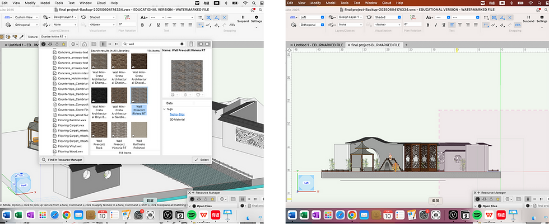Click the ruler origin icon at the rulers' corner
Viewport: 549px width, 224px height.
[x=289, y=50]
